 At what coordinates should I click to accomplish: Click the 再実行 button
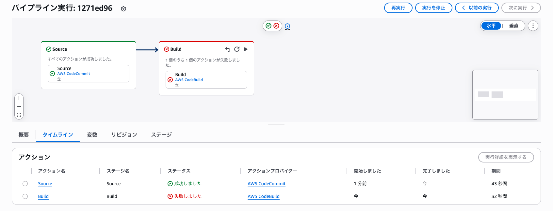[x=398, y=8]
